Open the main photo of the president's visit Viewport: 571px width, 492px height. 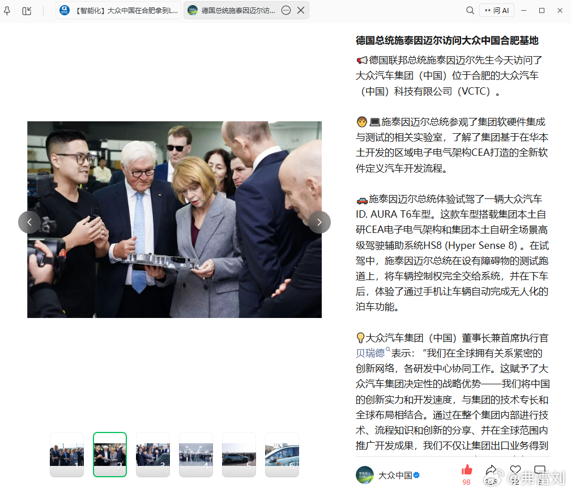(174, 219)
